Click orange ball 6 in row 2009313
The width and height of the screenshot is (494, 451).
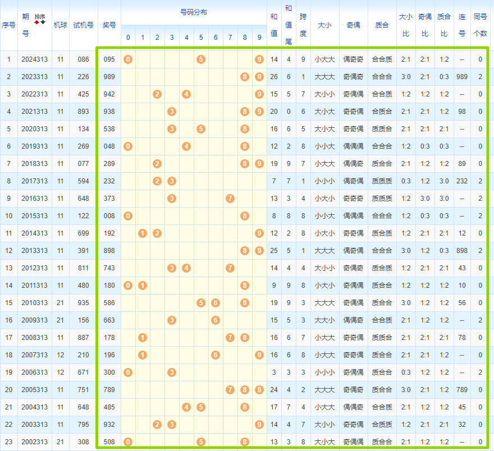coord(216,320)
